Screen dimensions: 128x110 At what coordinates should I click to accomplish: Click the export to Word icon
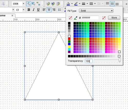53,4
